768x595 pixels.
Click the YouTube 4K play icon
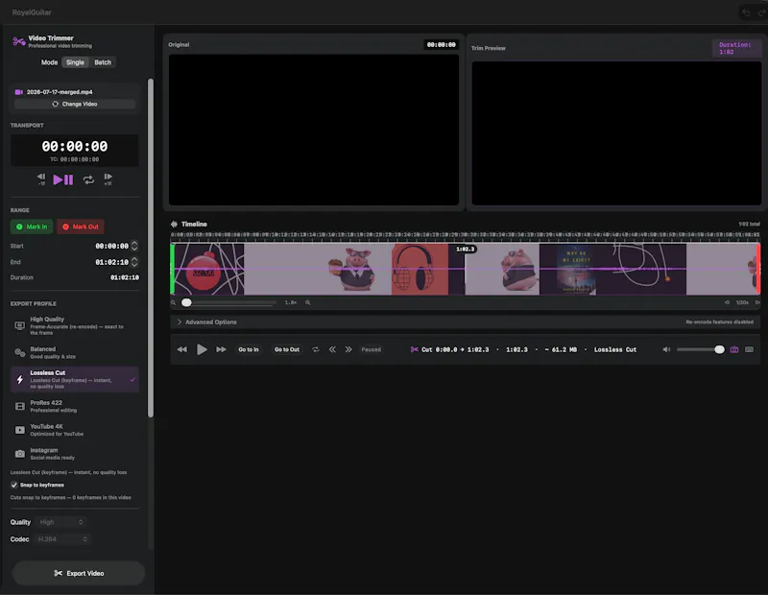click(x=19, y=430)
